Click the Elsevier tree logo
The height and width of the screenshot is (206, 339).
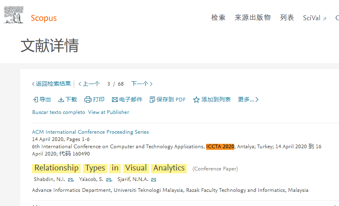click(x=13, y=15)
